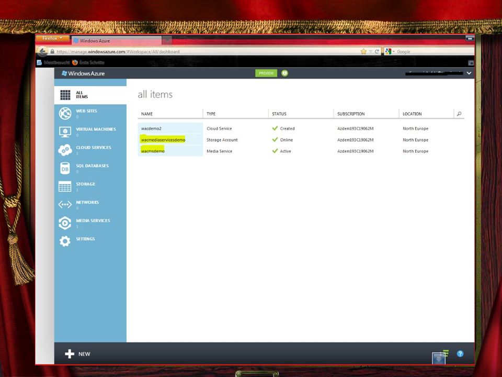Select the Windows Azure browser tab
Screen dimensions: 502x377
click(x=117, y=41)
